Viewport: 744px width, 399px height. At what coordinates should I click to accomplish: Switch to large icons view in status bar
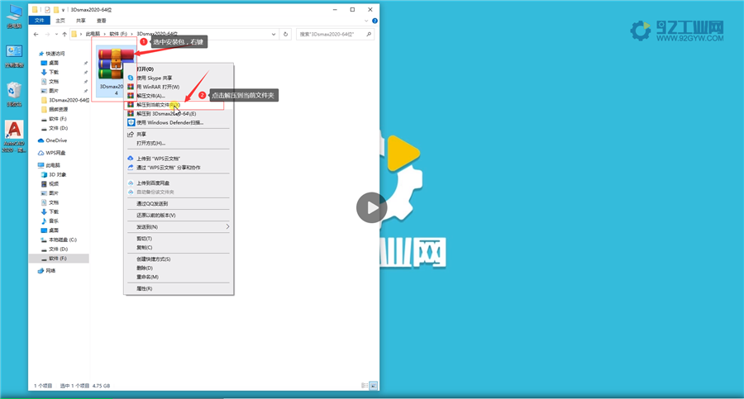point(374,386)
